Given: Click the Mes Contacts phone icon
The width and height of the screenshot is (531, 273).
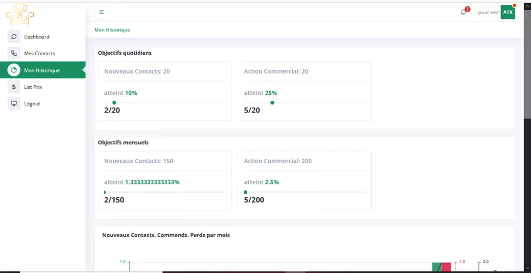Looking at the screenshot, I should click(x=14, y=54).
